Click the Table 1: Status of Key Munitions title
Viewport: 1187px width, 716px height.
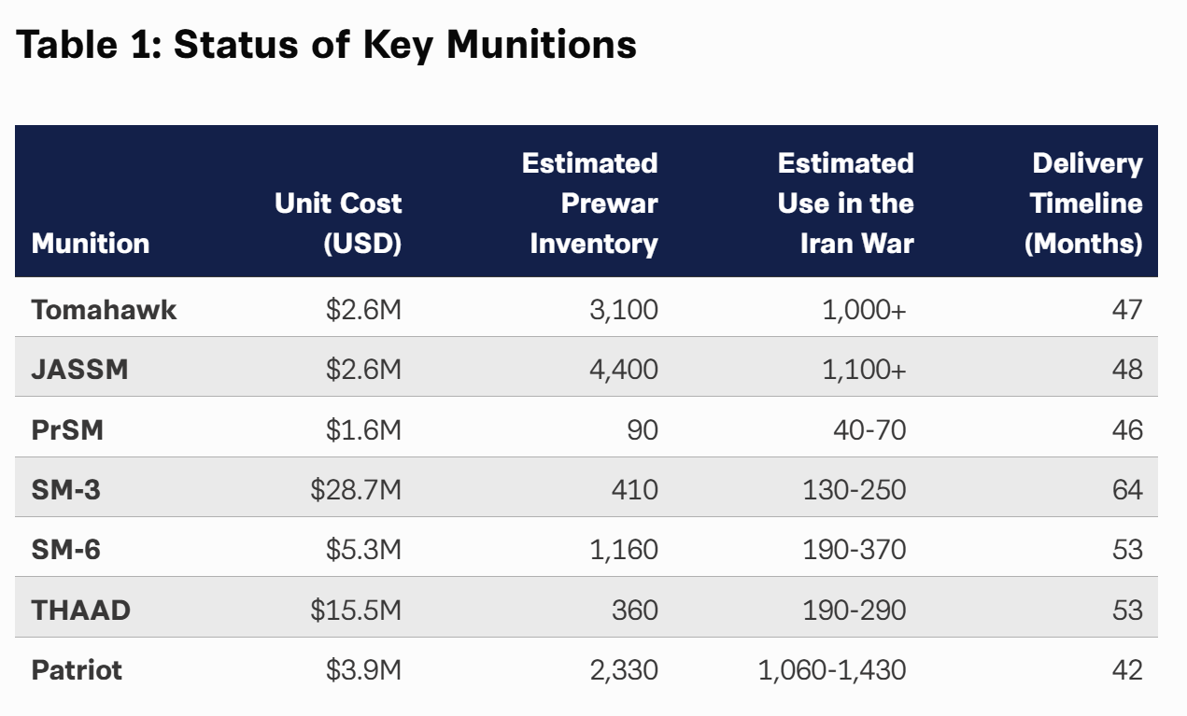pyautogui.click(x=327, y=45)
